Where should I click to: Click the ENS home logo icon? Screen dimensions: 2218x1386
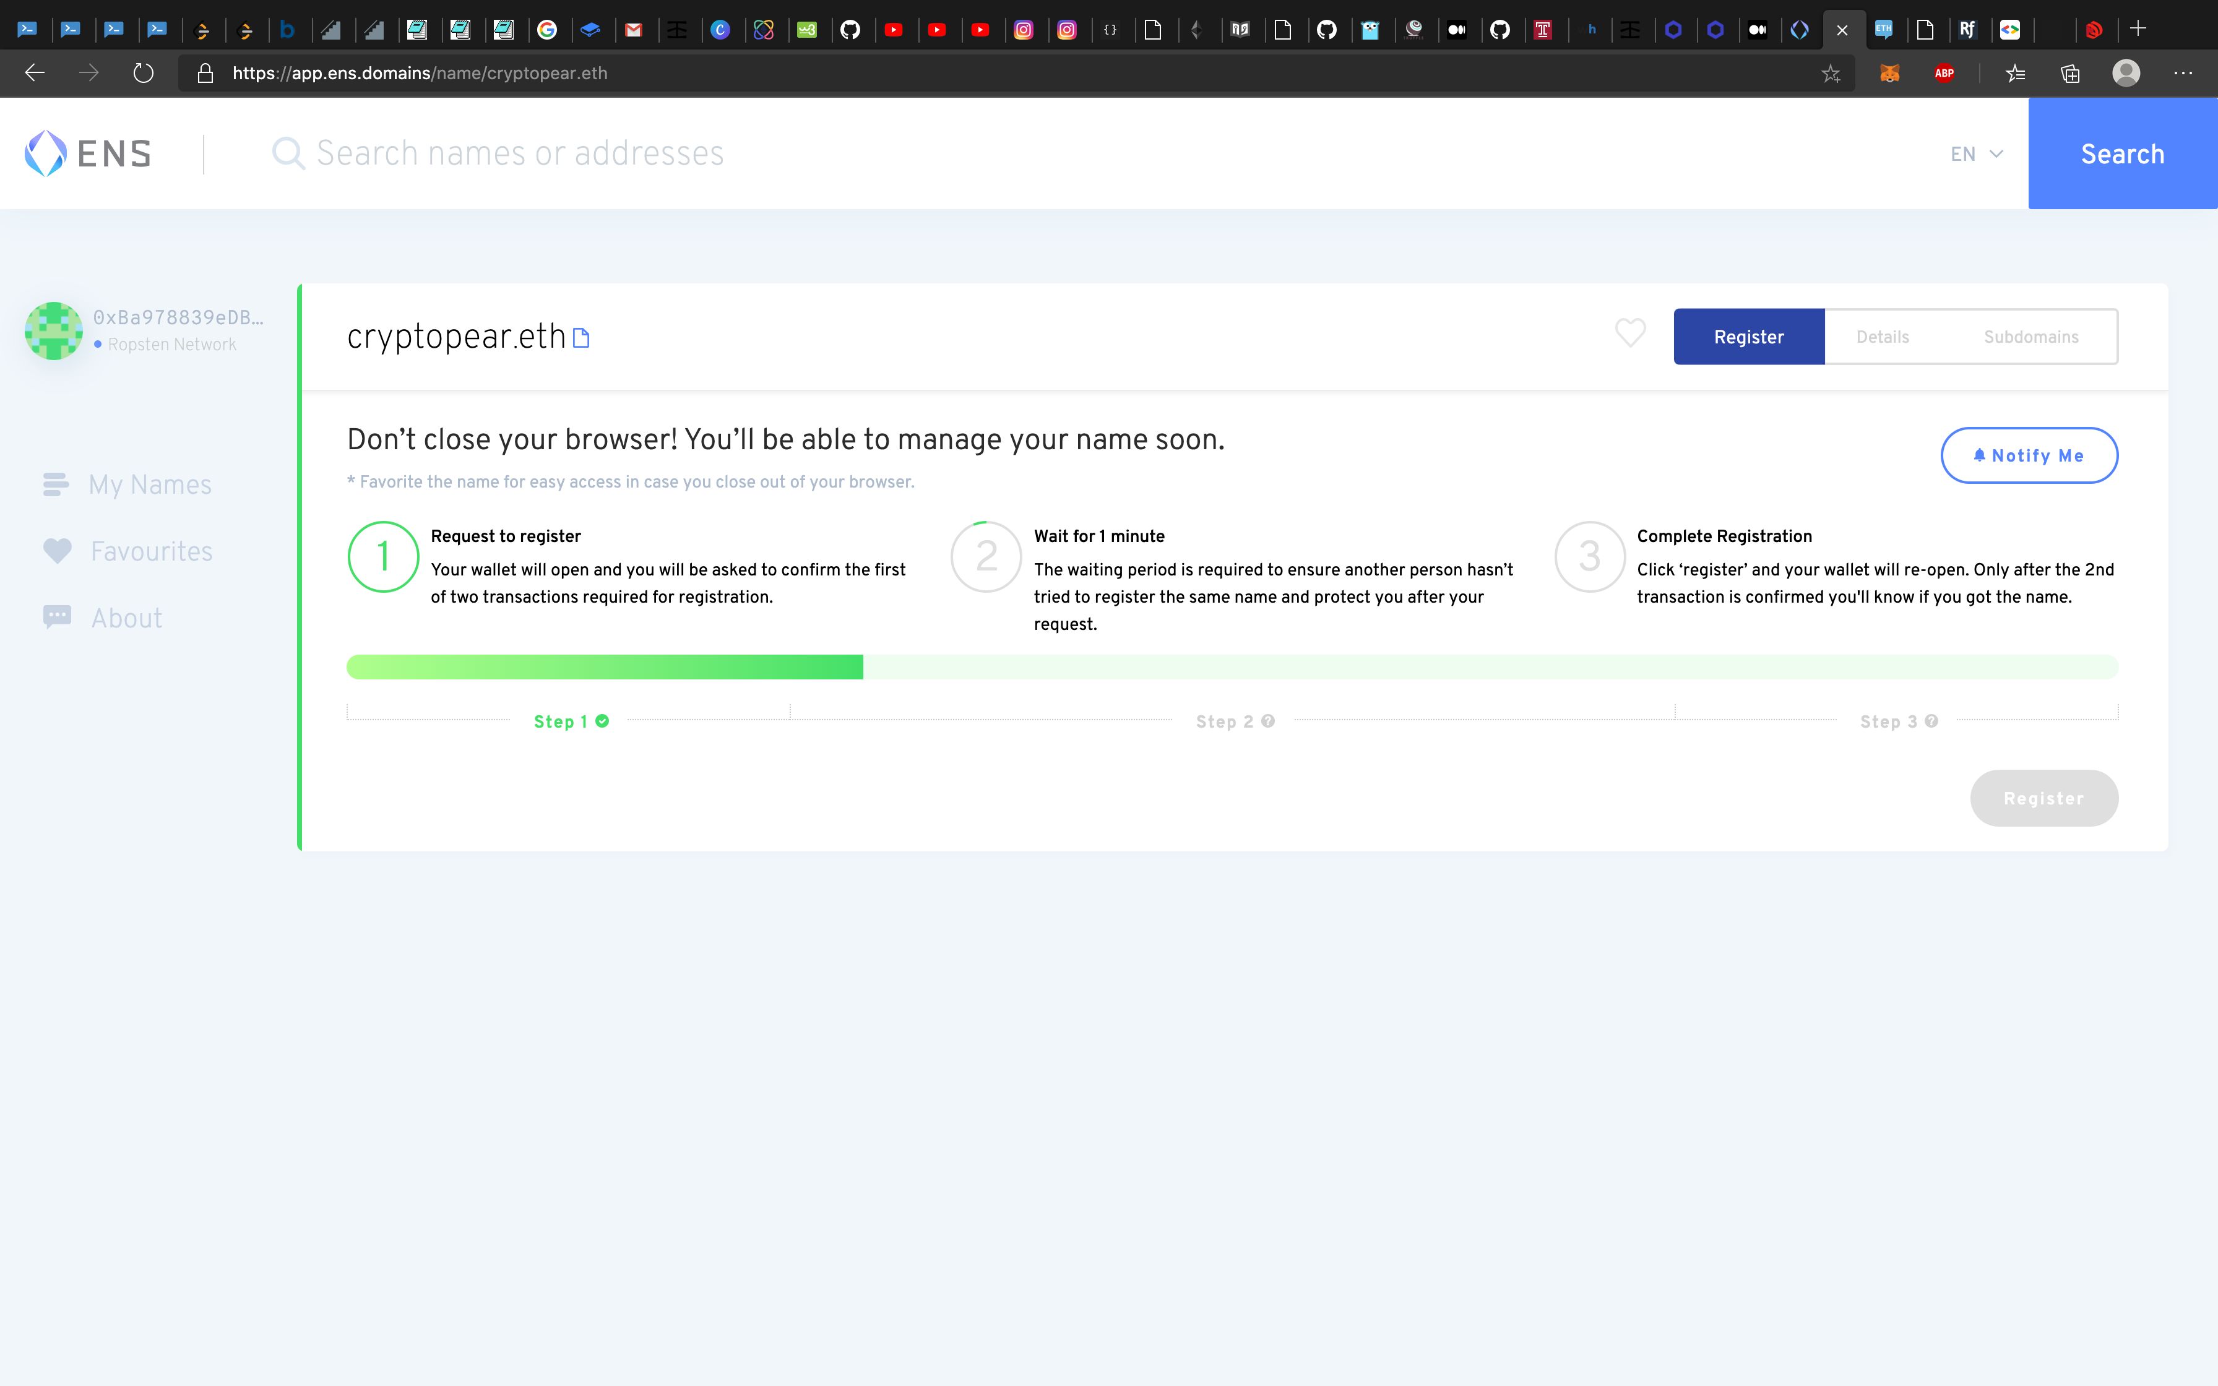88,152
